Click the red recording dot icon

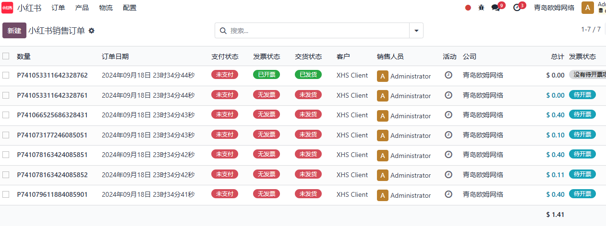pyautogui.click(x=468, y=8)
